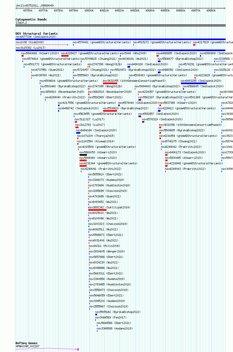This screenshot has height=352, width=233.
Task: Select variant nsv6477334 (Sedlazeck2020)
Action: tap(36, 37)
